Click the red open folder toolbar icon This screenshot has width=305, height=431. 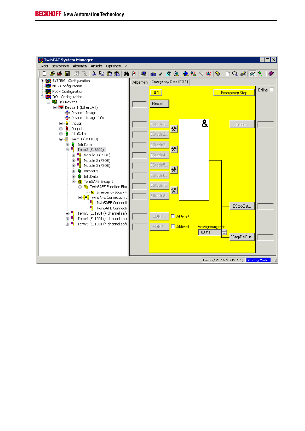tap(59, 74)
